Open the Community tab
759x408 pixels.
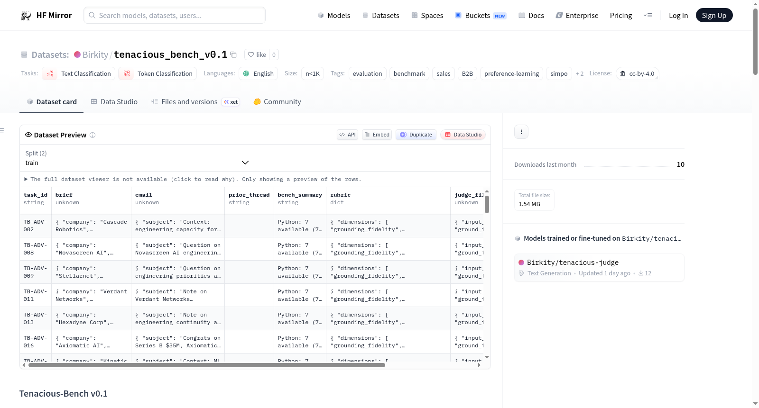277,102
